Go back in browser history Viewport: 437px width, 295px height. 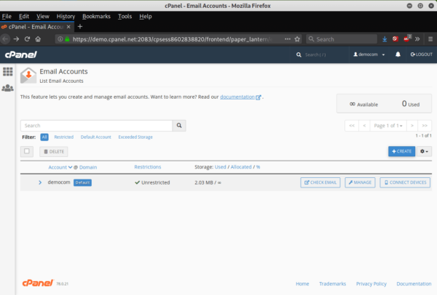tap(5, 39)
